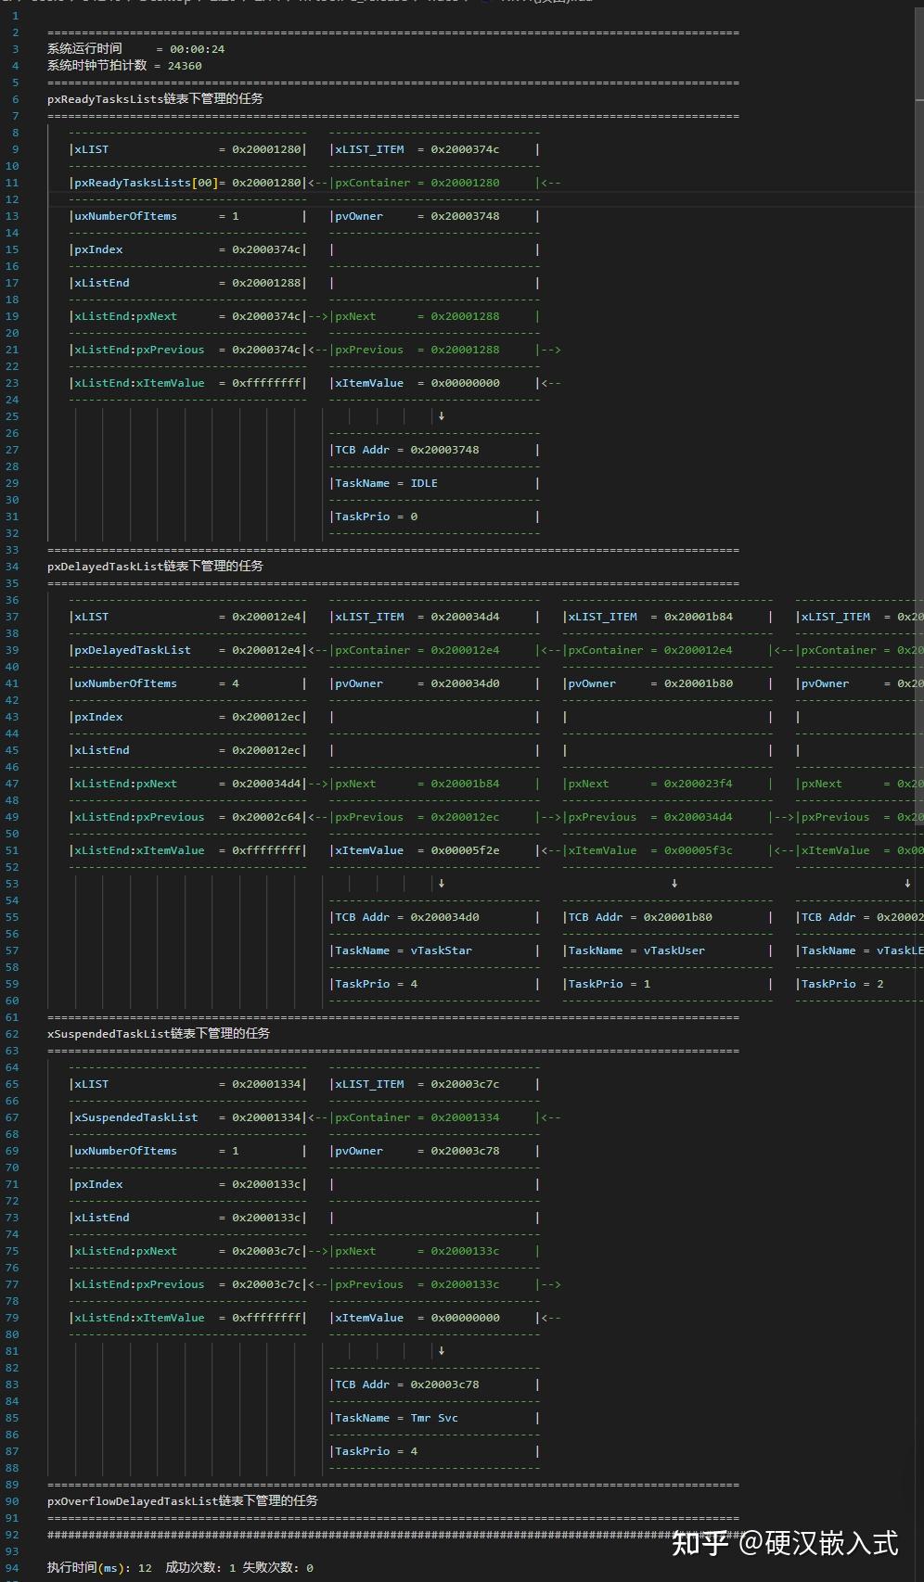Click the 'TaskName = vTaskUser' entry
This screenshot has width=924, height=1582.
[x=637, y=950]
